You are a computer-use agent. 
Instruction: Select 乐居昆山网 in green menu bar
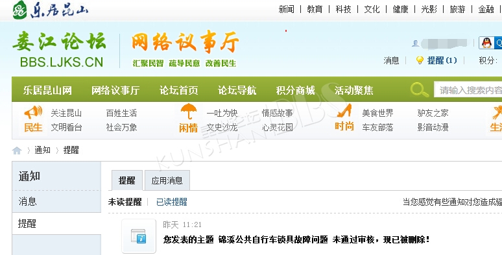tap(47, 90)
